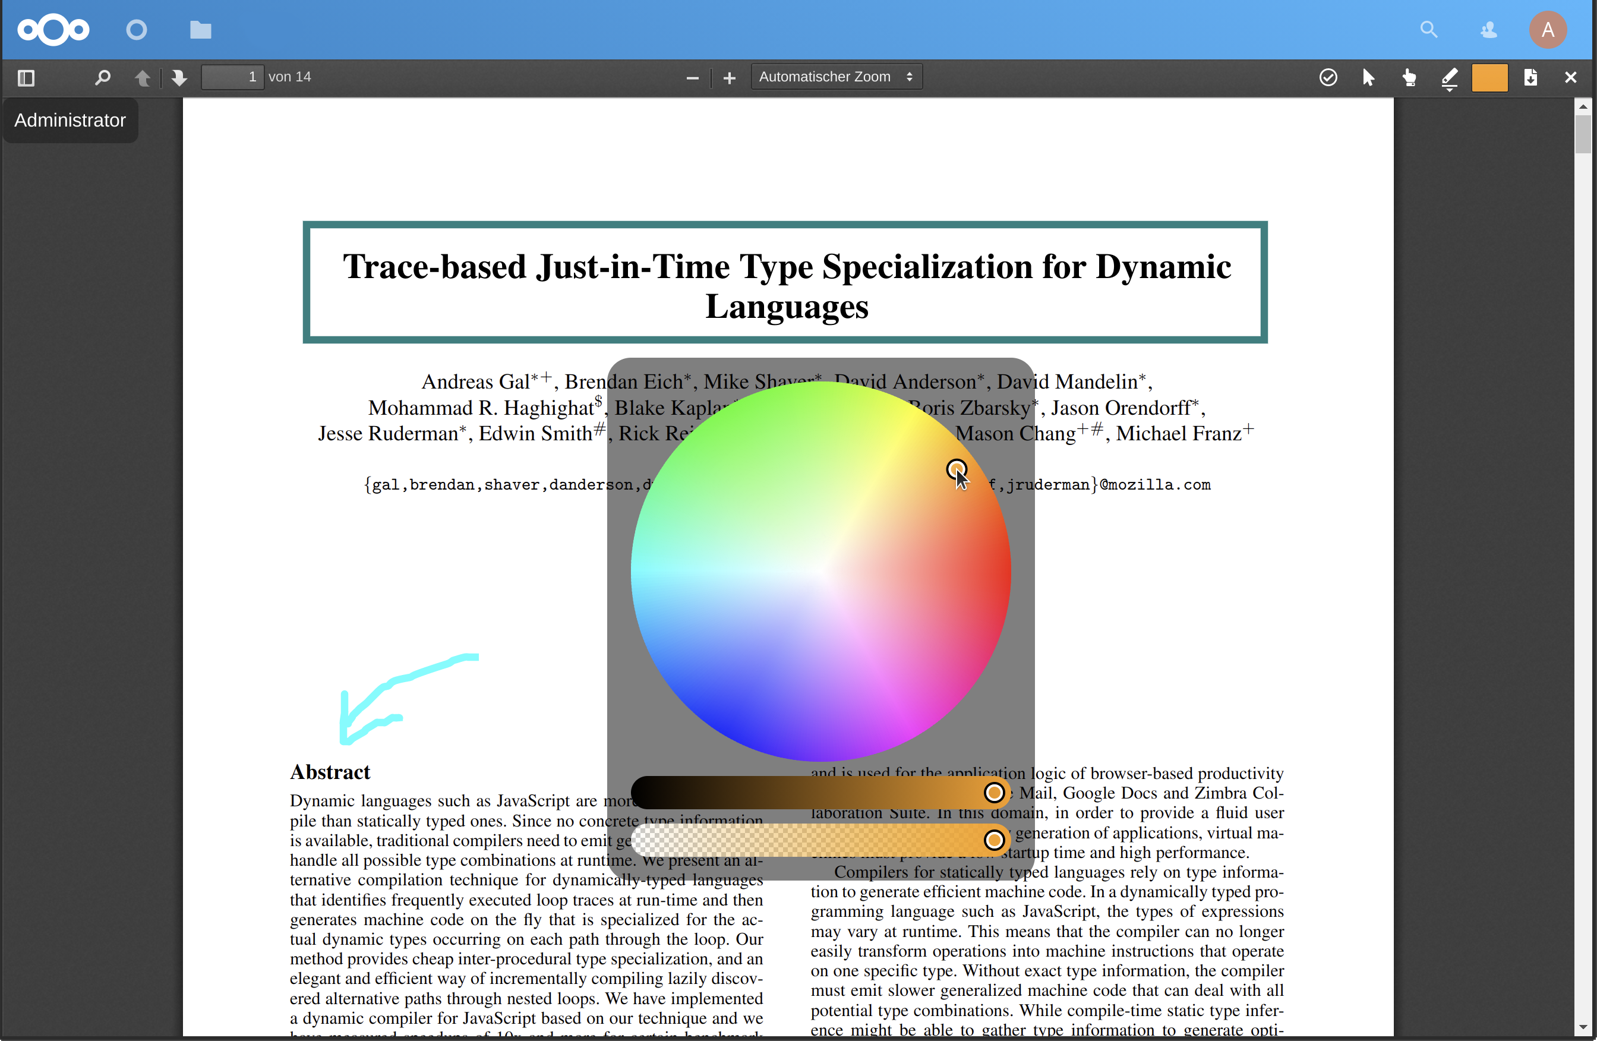Image resolution: width=1597 pixels, height=1041 pixels.
Task: Activate the hand pointer tool
Action: pyautogui.click(x=1409, y=78)
